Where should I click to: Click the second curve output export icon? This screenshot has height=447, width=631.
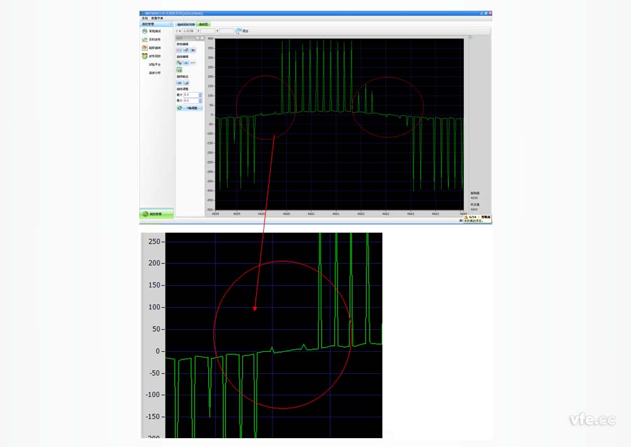(x=186, y=83)
